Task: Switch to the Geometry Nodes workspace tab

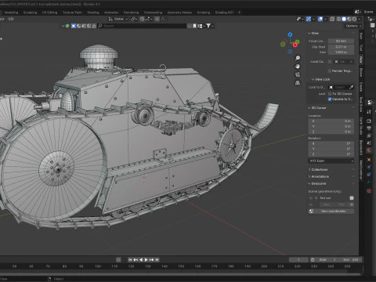Action: click(x=179, y=13)
